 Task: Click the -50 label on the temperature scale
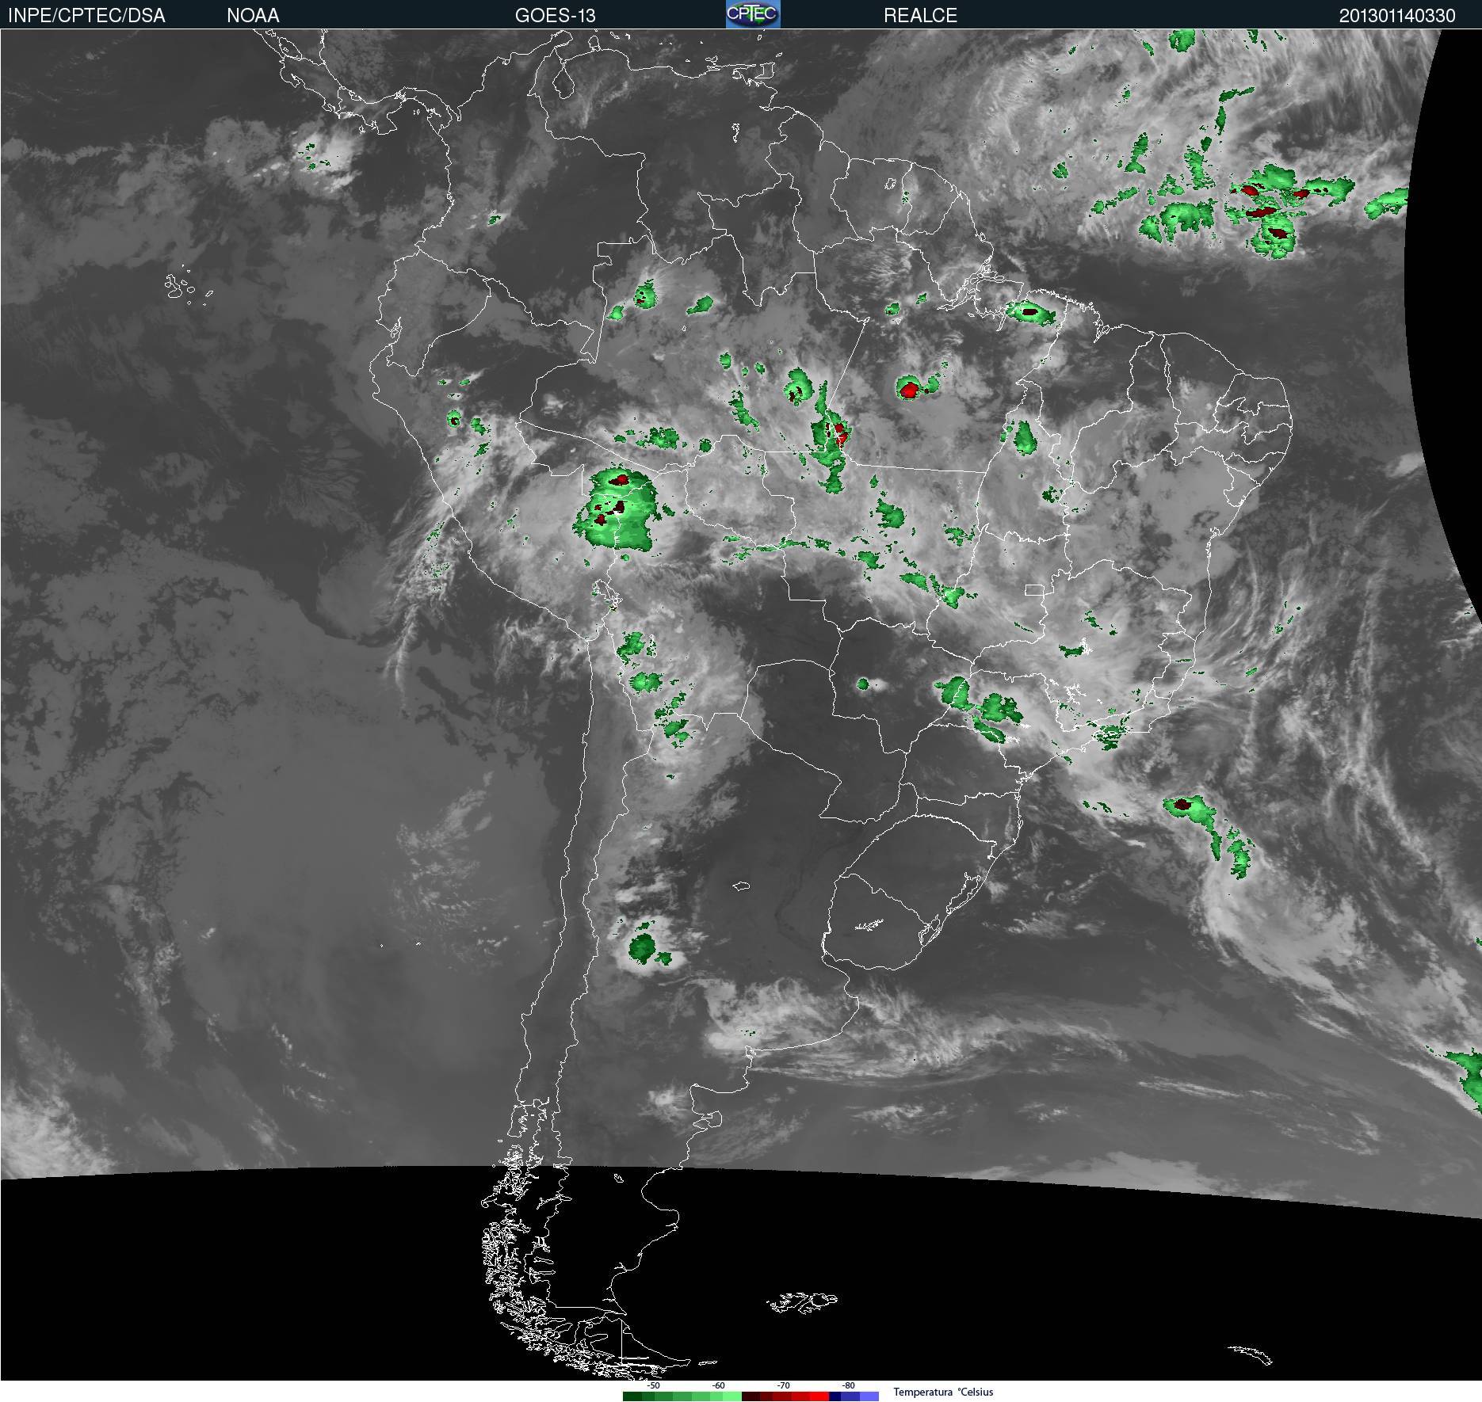[x=653, y=1385]
